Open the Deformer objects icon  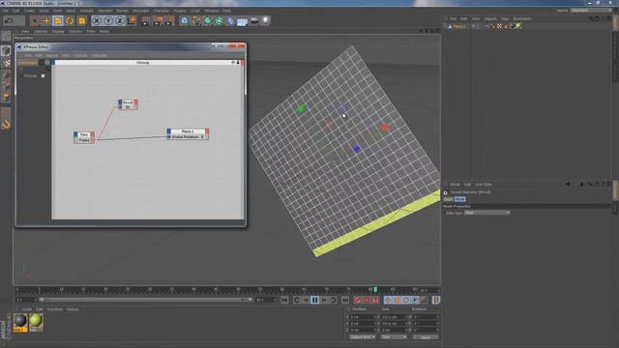231,20
